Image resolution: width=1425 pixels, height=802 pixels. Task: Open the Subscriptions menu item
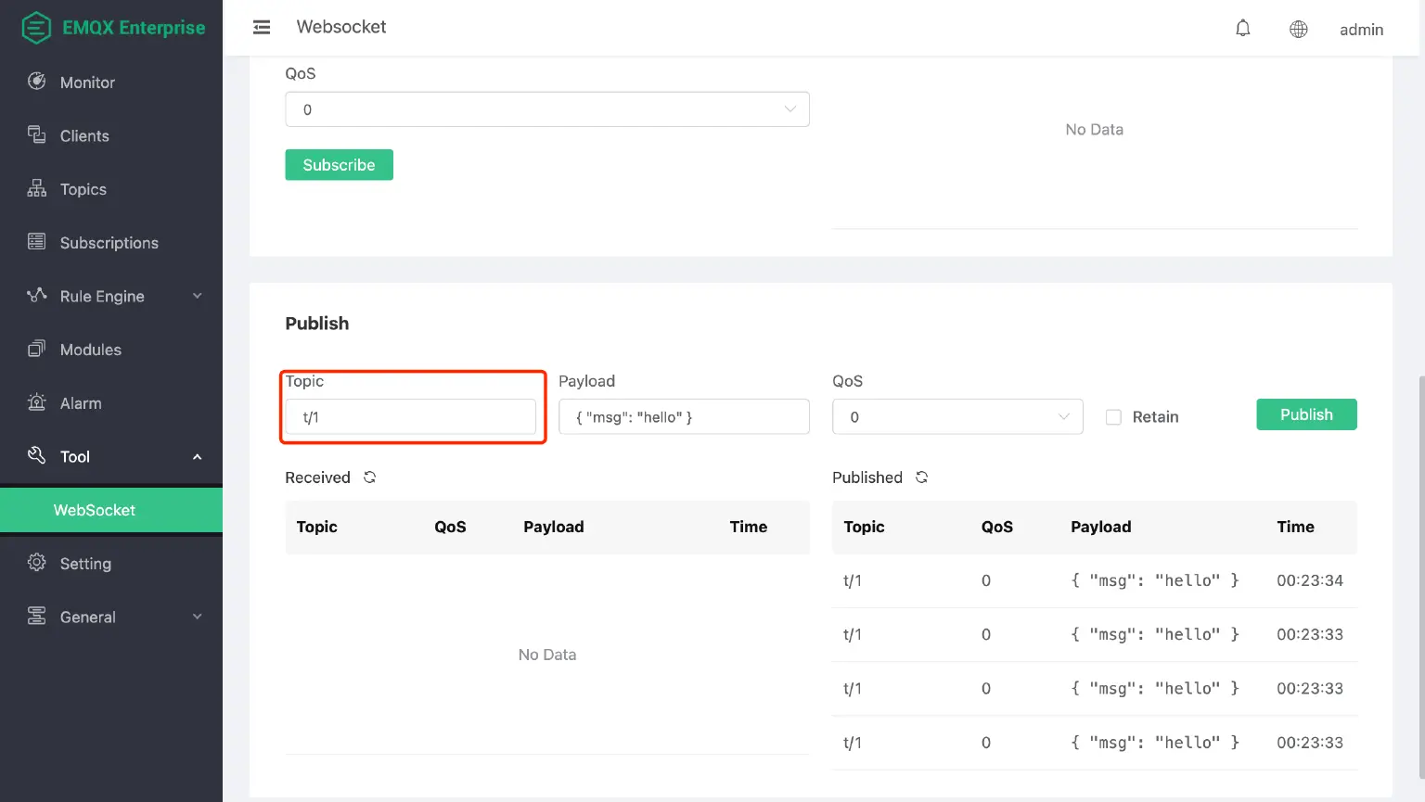111,243
